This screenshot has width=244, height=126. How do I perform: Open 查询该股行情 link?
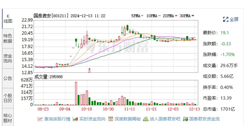coord(57,119)
